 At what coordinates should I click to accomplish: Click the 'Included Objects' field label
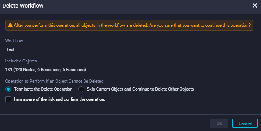click(21, 61)
